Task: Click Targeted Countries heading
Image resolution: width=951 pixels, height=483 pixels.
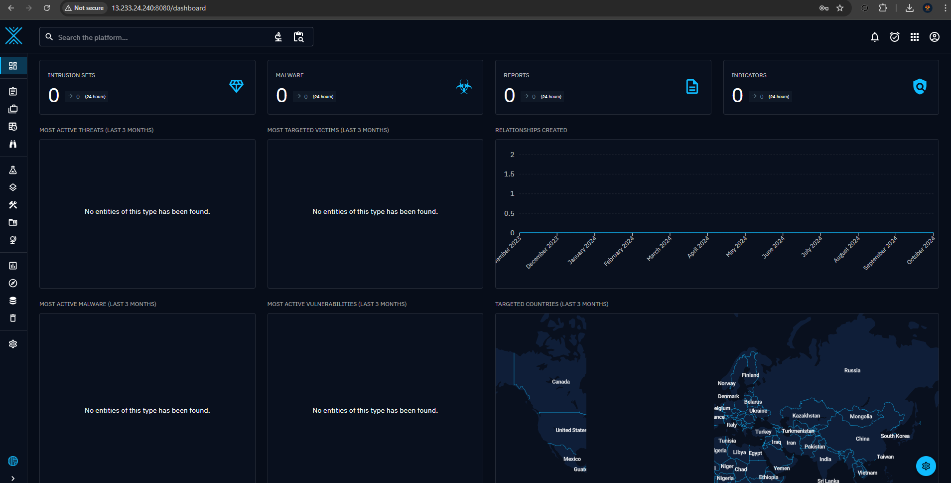Action: click(551, 304)
